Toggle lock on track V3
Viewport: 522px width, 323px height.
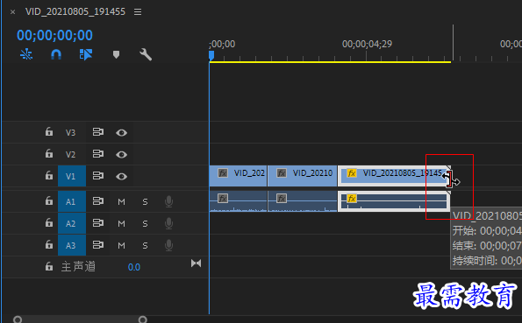tap(49, 132)
